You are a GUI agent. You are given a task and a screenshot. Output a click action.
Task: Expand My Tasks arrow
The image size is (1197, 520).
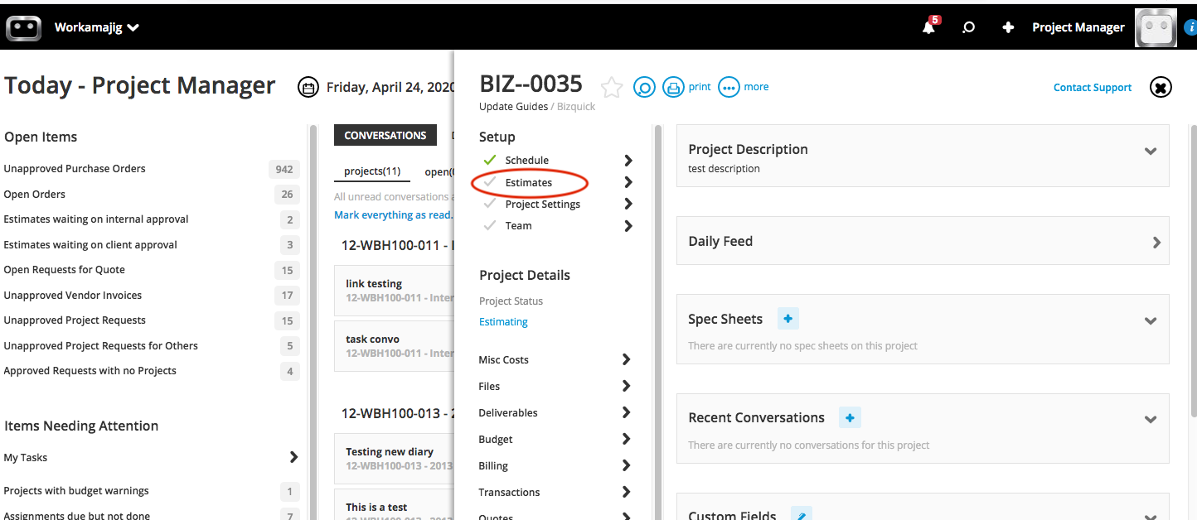[x=293, y=457]
